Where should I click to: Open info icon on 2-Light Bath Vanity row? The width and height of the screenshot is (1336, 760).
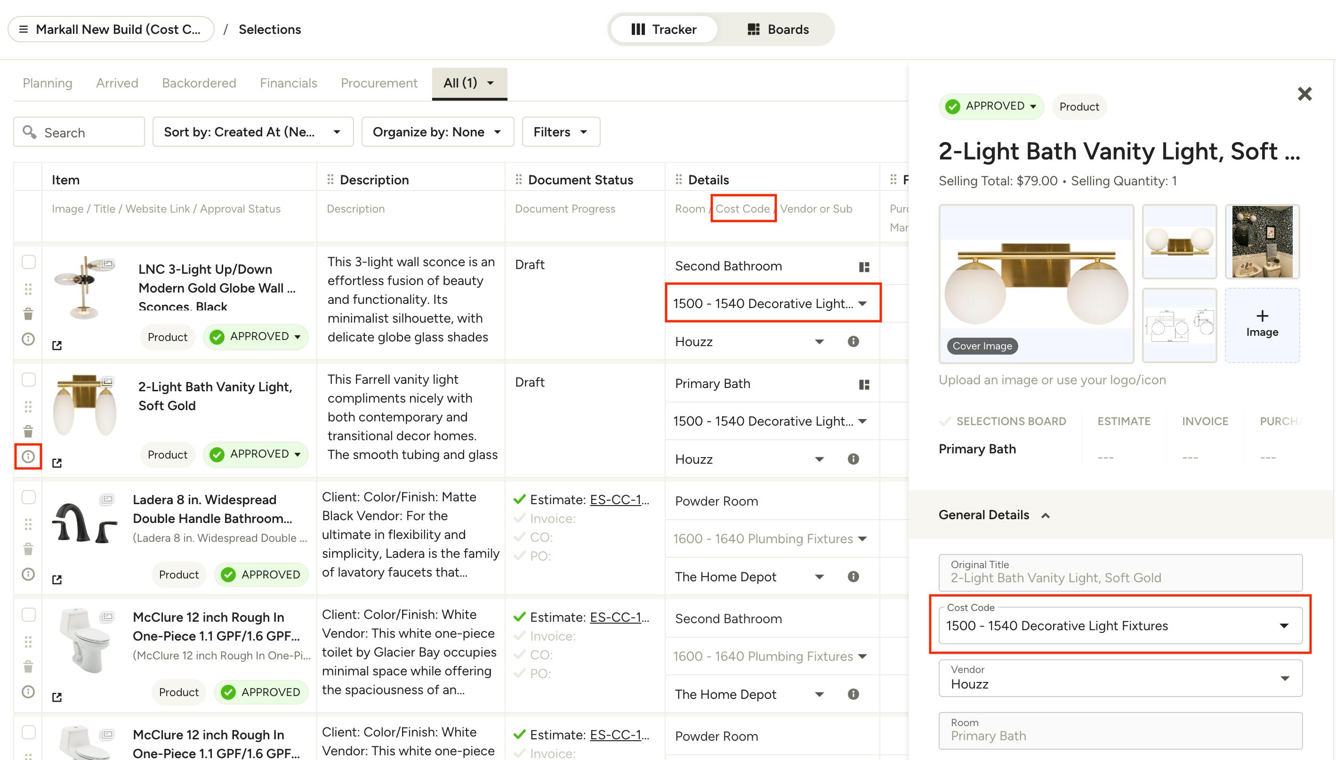[28, 457]
